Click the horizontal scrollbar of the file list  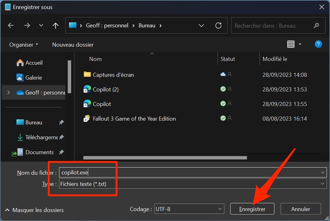[165, 158]
